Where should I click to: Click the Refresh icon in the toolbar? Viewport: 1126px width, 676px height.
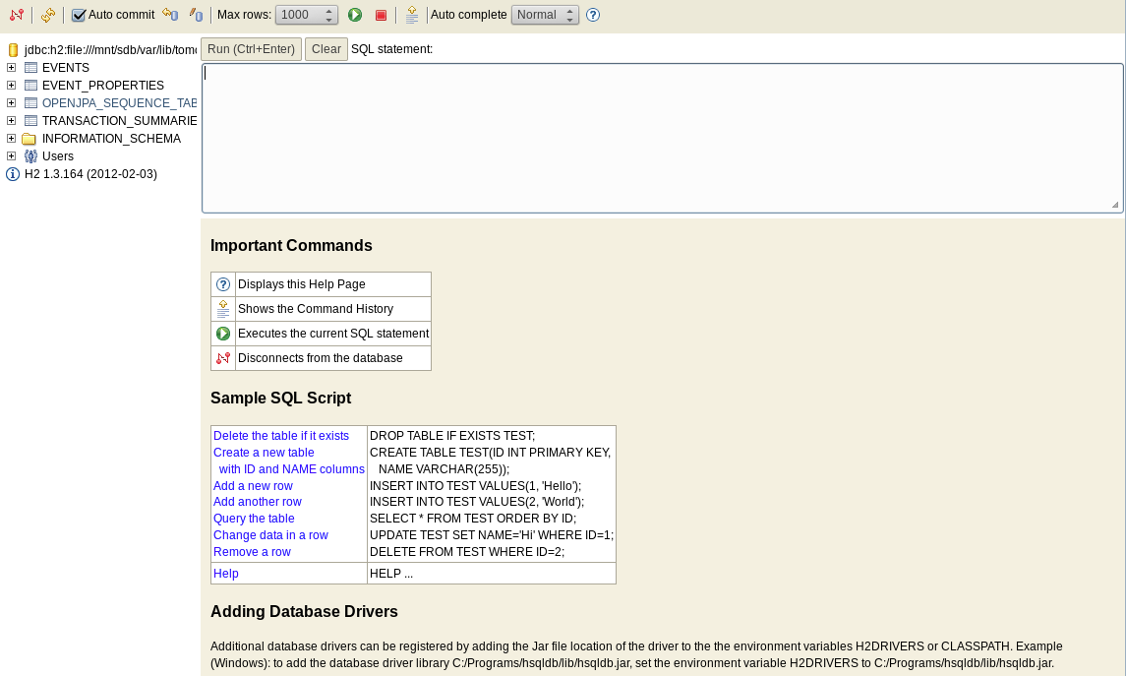pos(47,15)
